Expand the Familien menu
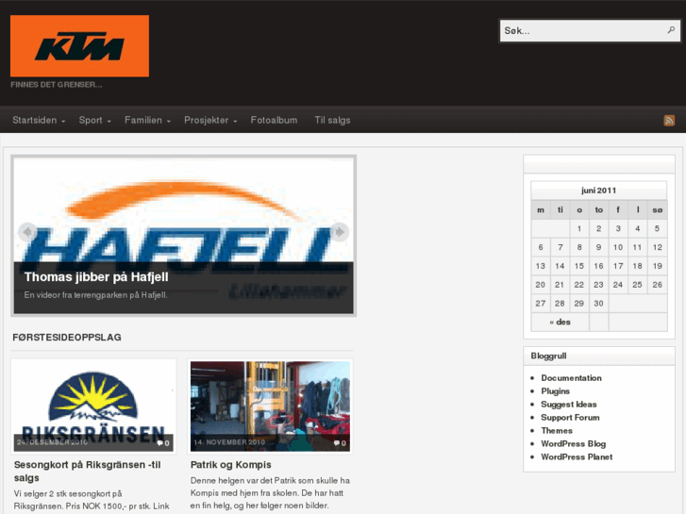This screenshot has width=686, height=514. (x=147, y=121)
